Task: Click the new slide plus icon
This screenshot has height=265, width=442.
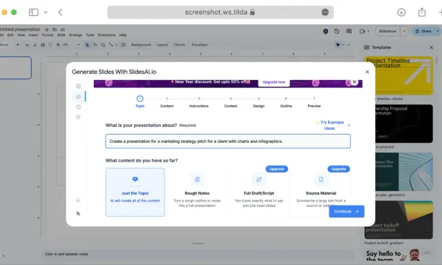Action: [x=17, y=45]
